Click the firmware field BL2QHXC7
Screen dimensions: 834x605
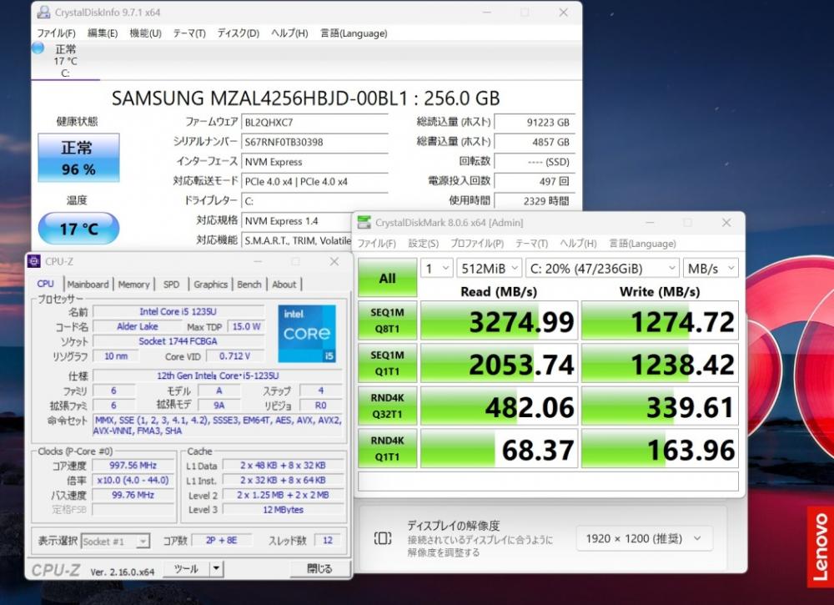pos(315,123)
